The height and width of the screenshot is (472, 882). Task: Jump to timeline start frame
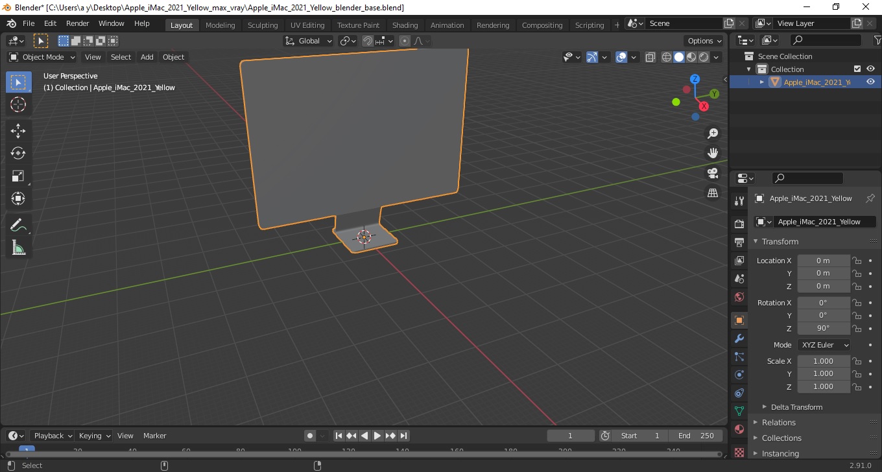pyautogui.click(x=339, y=436)
